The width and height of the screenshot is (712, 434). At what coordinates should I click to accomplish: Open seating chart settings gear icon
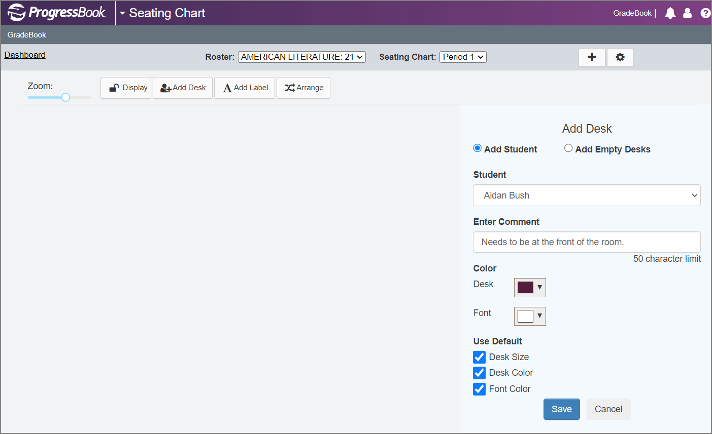coord(620,57)
